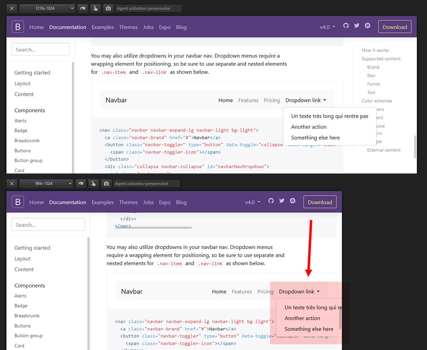Image resolution: width=427 pixels, height=350 pixels.
Task: Rotate the 994×1024 viewport orientation
Action: pyautogui.click(x=81, y=184)
